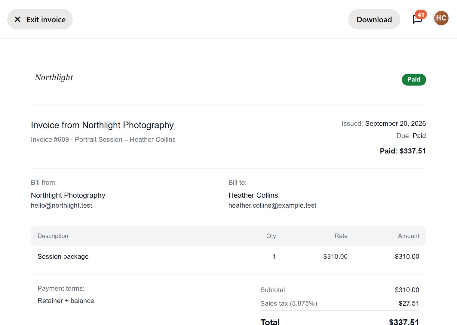This screenshot has width=457, height=325.
Task: Click the Retainer + balance payment terms
Action: tap(66, 301)
